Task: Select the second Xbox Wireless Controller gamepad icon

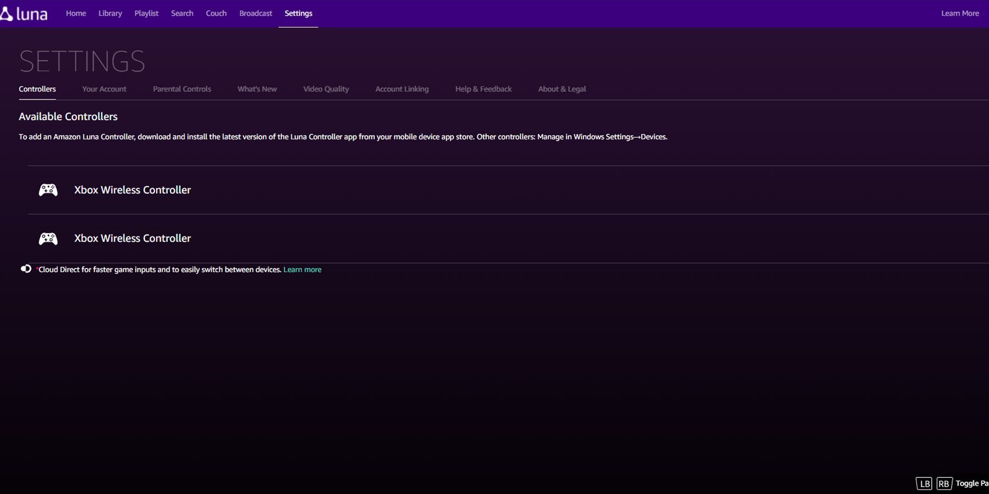Action: [x=48, y=238]
